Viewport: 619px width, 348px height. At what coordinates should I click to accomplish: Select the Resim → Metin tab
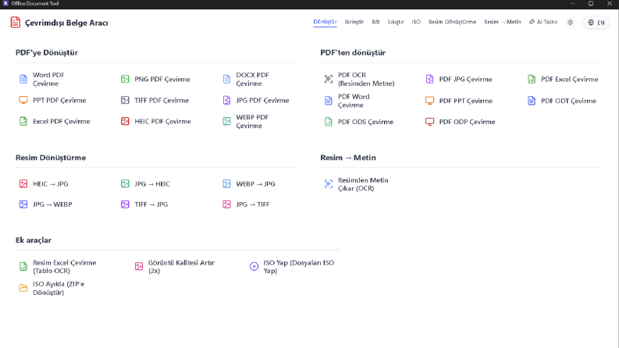503,22
